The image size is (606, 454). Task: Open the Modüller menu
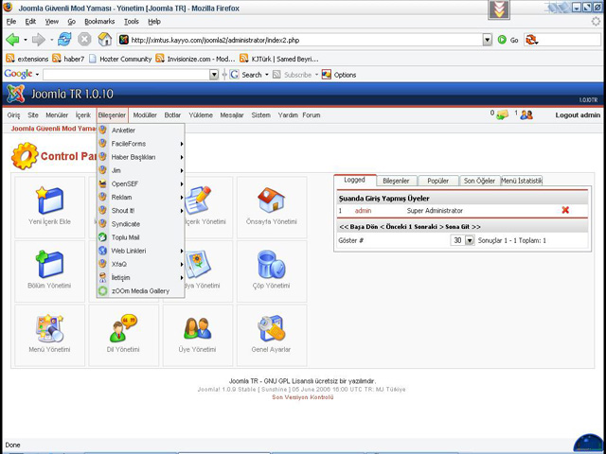coord(145,115)
